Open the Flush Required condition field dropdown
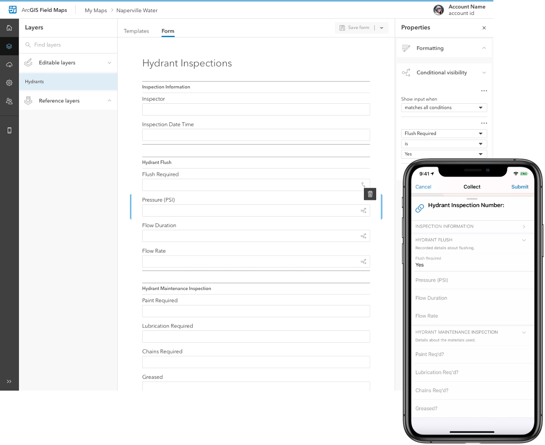The image size is (545, 445). [444, 133]
